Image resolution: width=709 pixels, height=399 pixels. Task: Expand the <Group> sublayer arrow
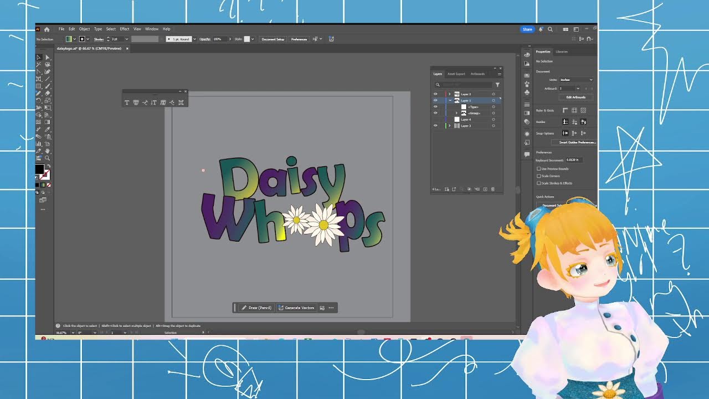(x=456, y=113)
